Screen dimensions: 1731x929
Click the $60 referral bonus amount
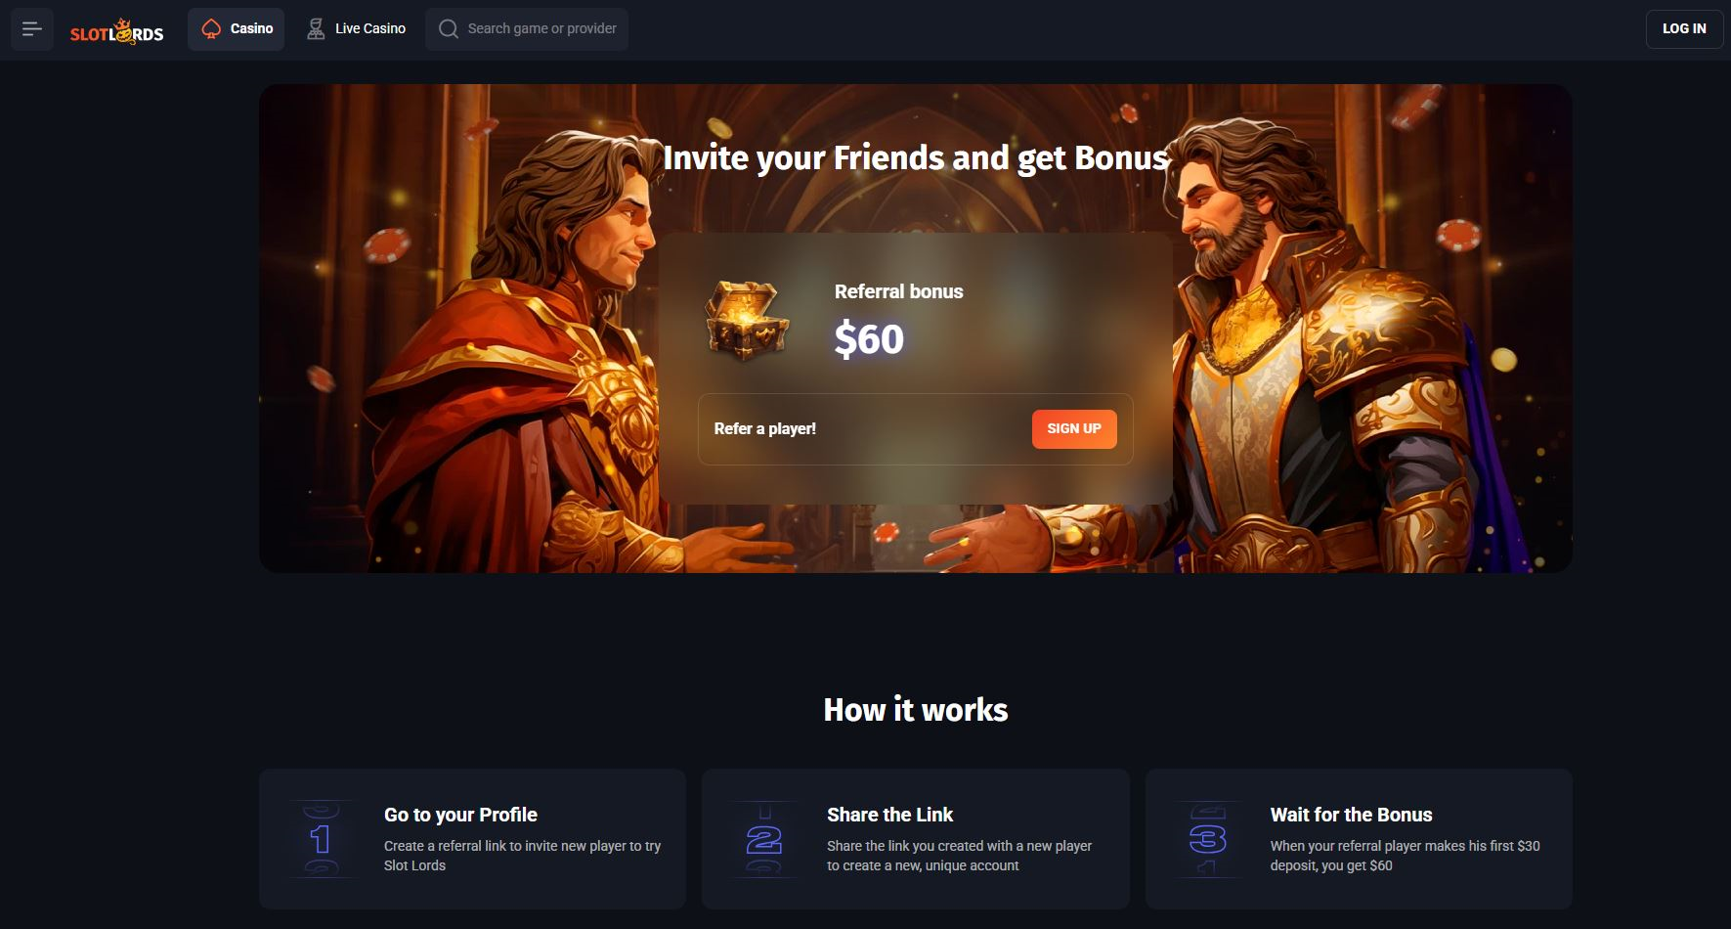point(869,339)
